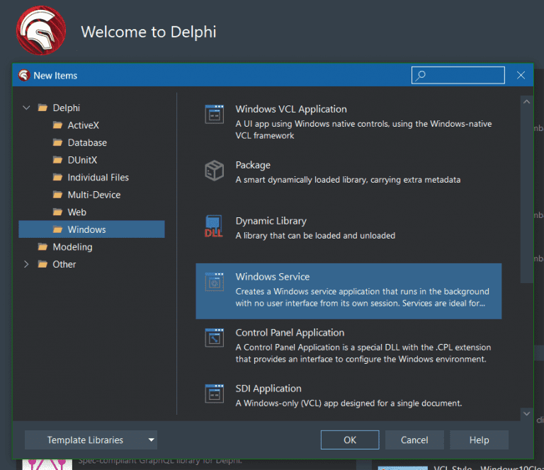Viewport: 544px width, 470px height.
Task: Select the ActiveX category
Action: point(84,125)
